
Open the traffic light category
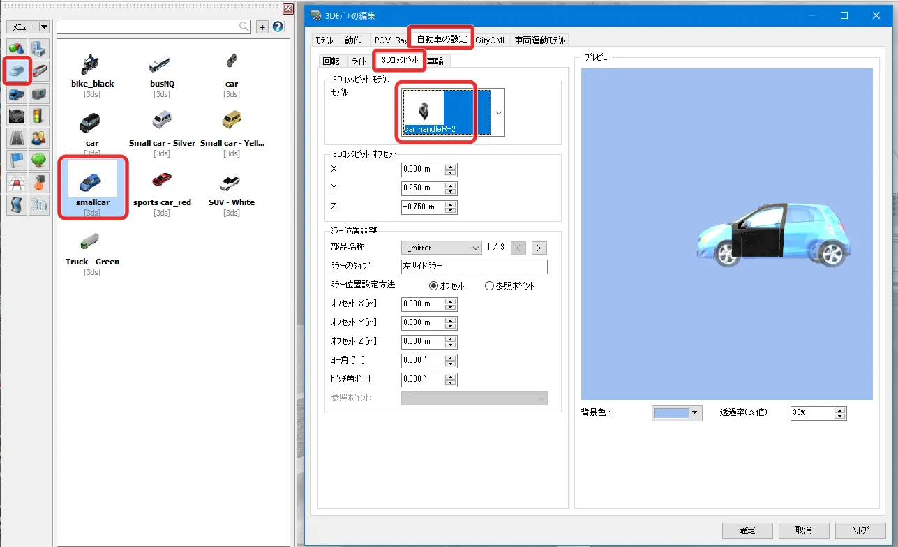pyautogui.click(x=40, y=115)
